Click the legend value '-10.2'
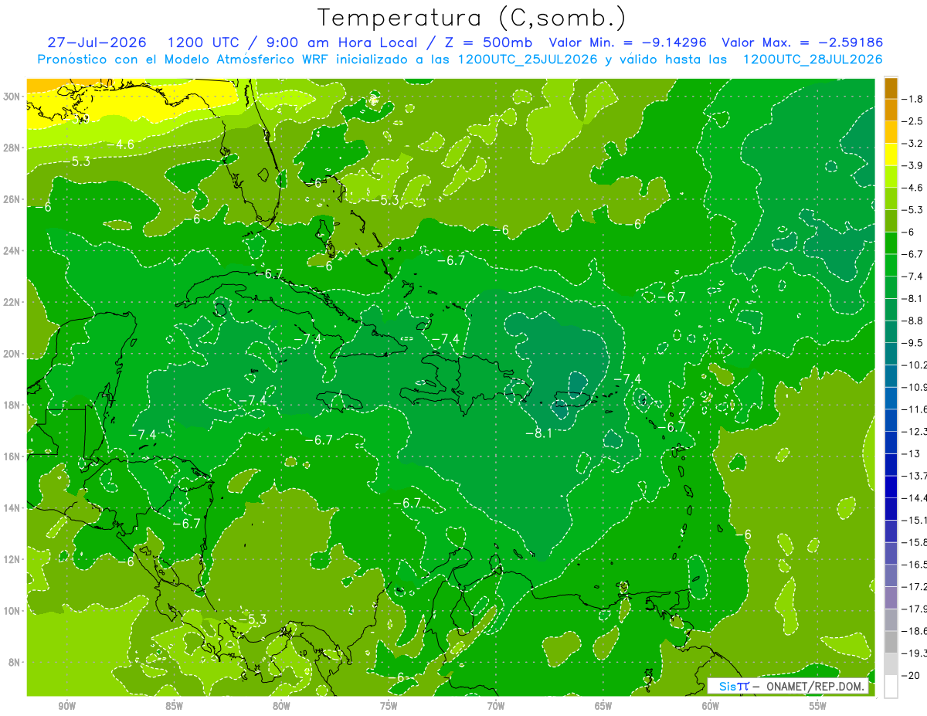The height and width of the screenshot is (716, 927). 915,365
